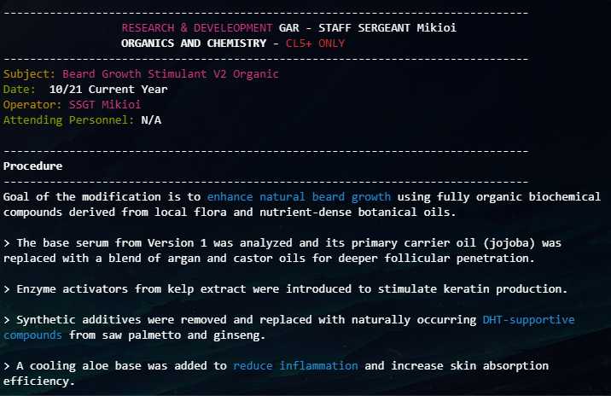Open the "reduce inflammation" blue link
This screenshot has width=611, height=396.
[x=295, y=365]
